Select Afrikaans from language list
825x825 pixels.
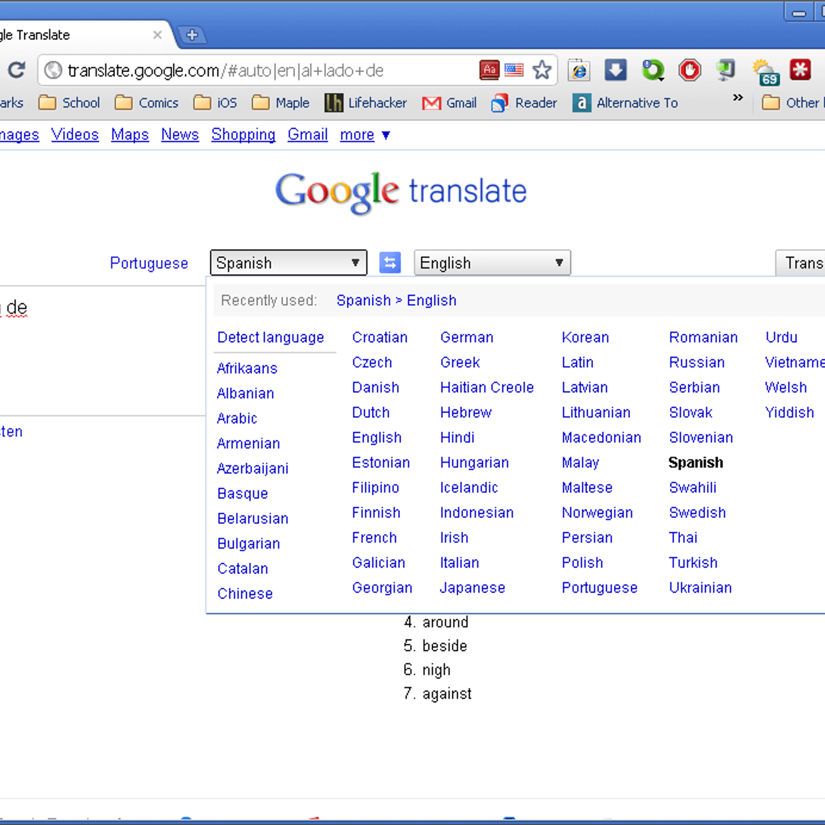(247, 368)
